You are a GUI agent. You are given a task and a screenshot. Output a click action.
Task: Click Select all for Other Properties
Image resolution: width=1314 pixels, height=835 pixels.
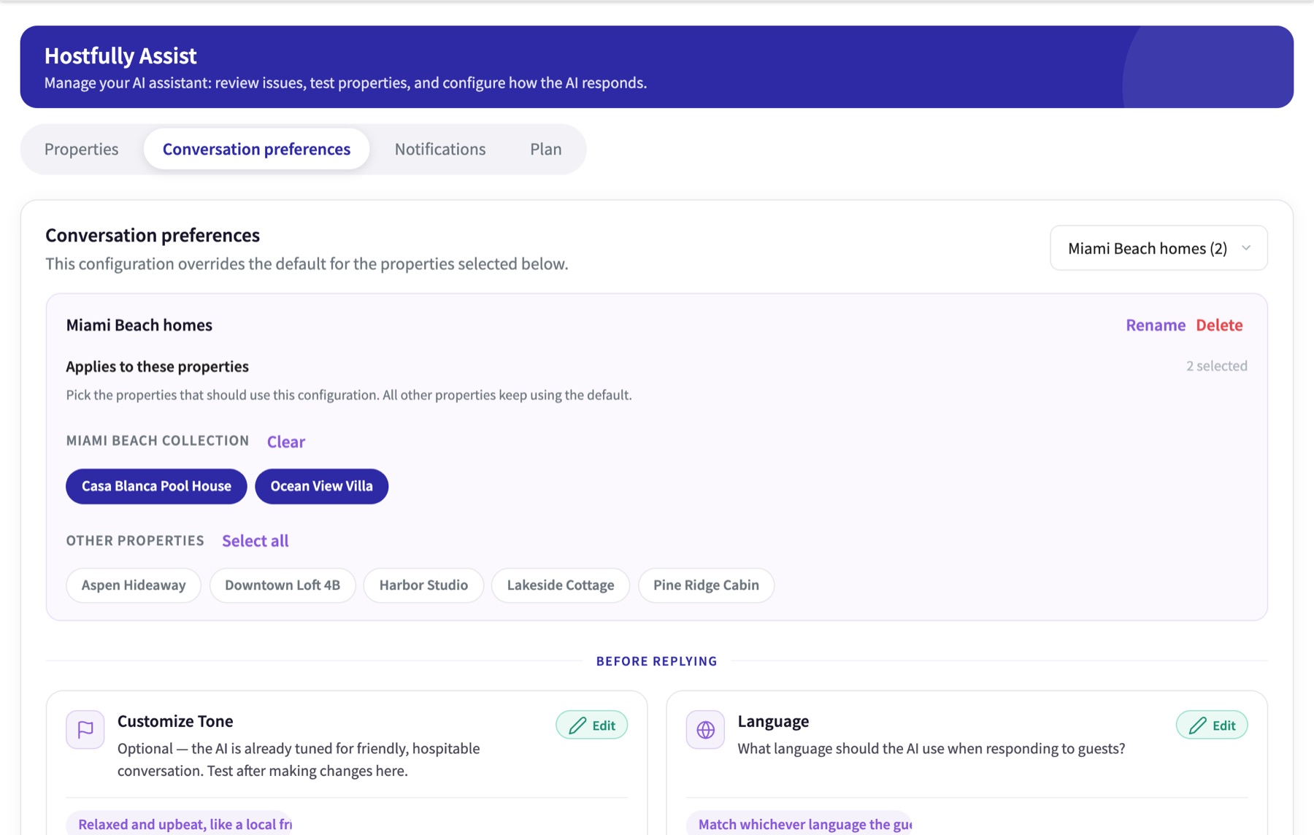pos(255,541)
